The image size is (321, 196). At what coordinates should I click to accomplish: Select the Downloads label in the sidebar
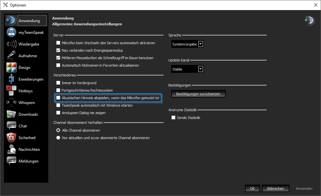point(28,114)
